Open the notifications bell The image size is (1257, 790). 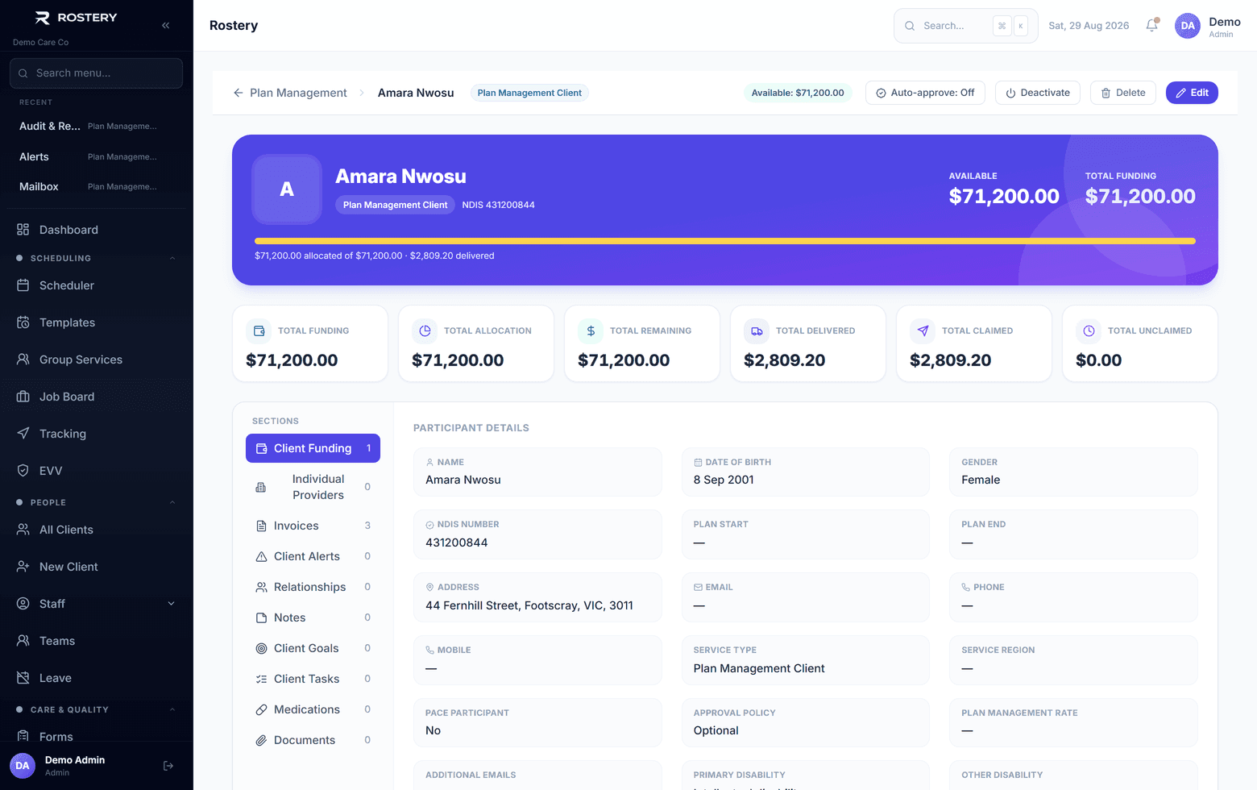click(1152, 25)
